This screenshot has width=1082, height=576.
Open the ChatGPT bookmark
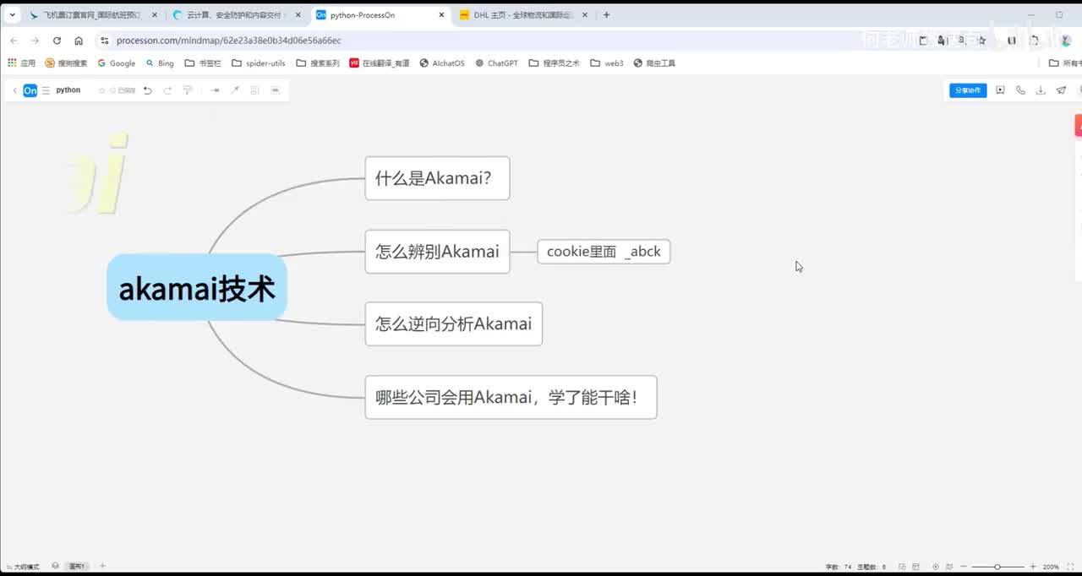tap(497, 63)
